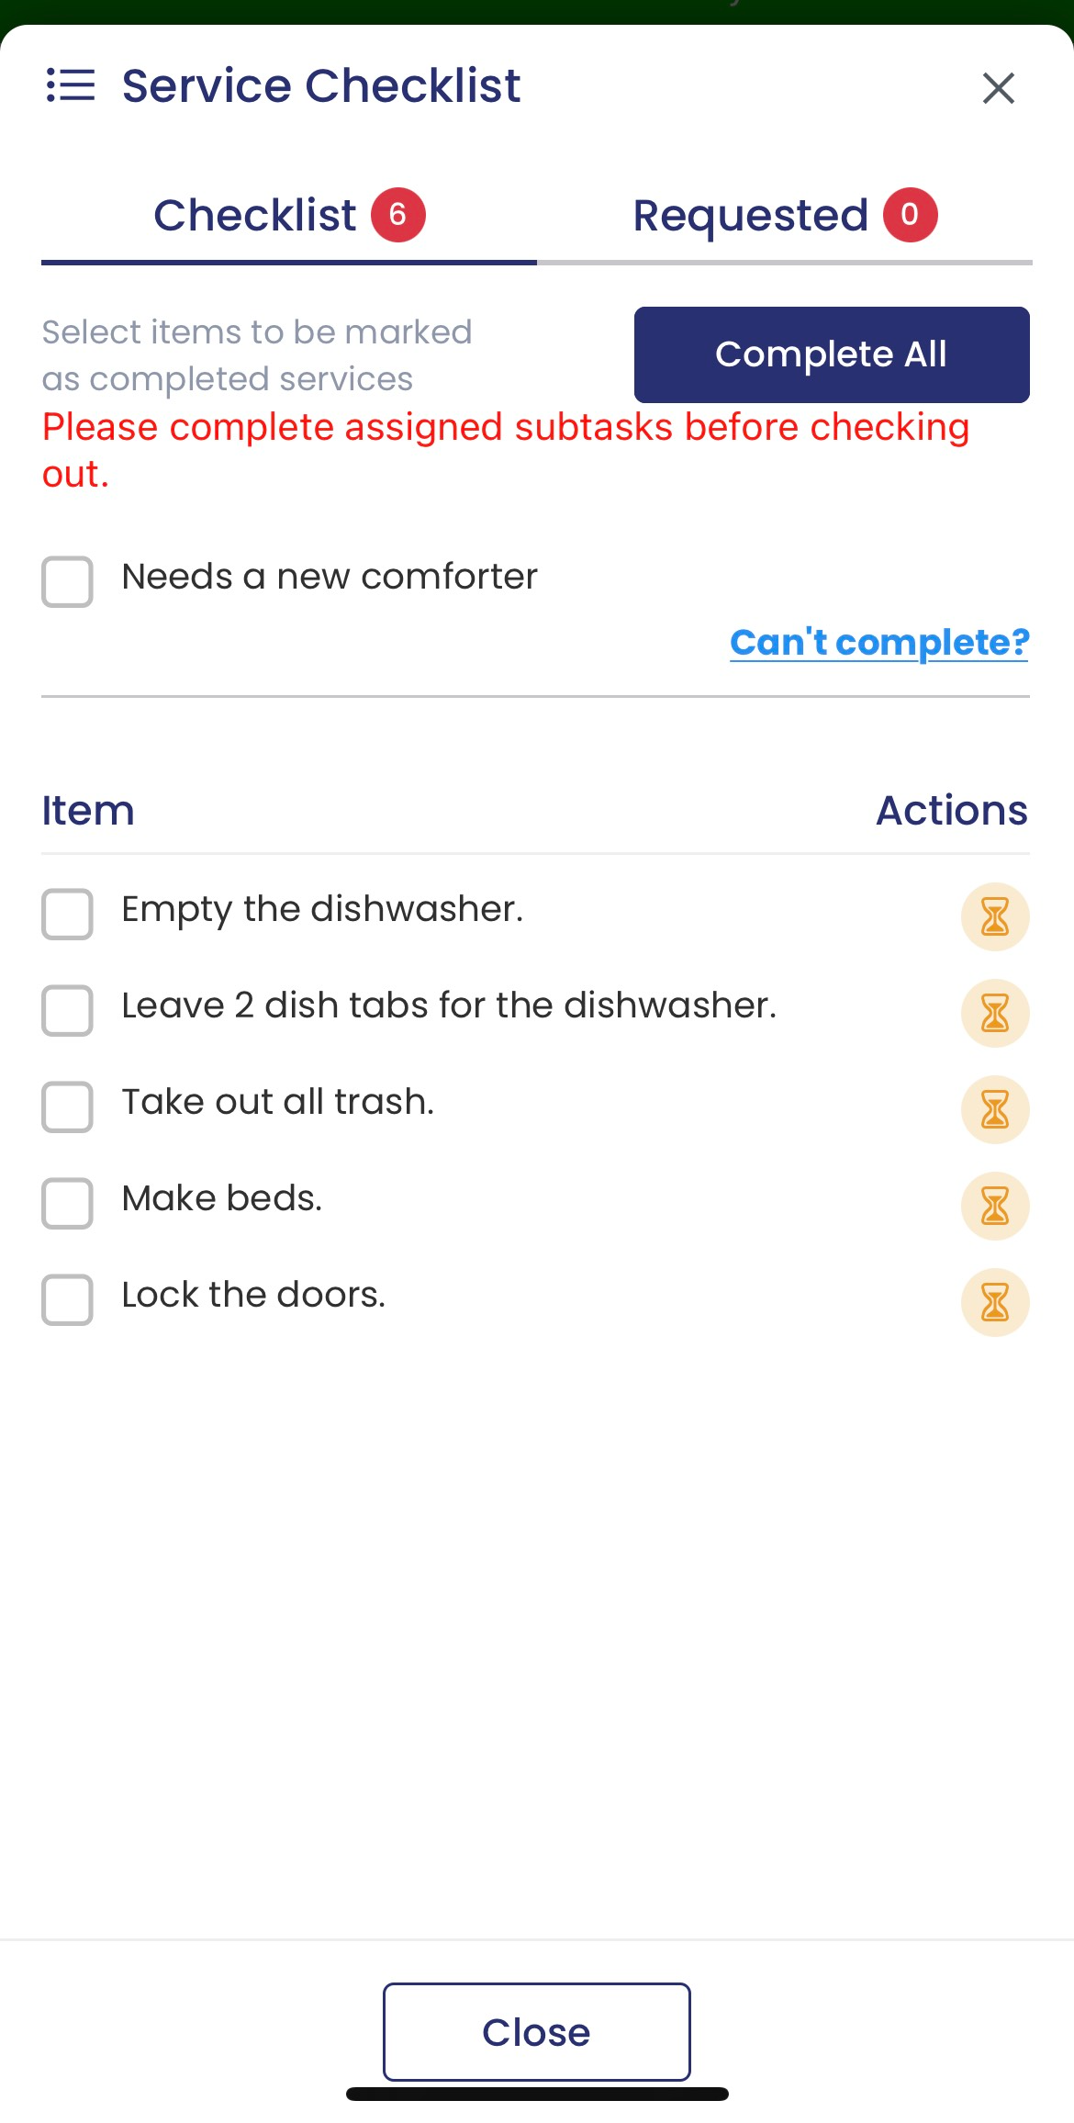Check "Needs a new comforter"
The height and width of the screenshot is (2123, 1074).
pos(66,580)
